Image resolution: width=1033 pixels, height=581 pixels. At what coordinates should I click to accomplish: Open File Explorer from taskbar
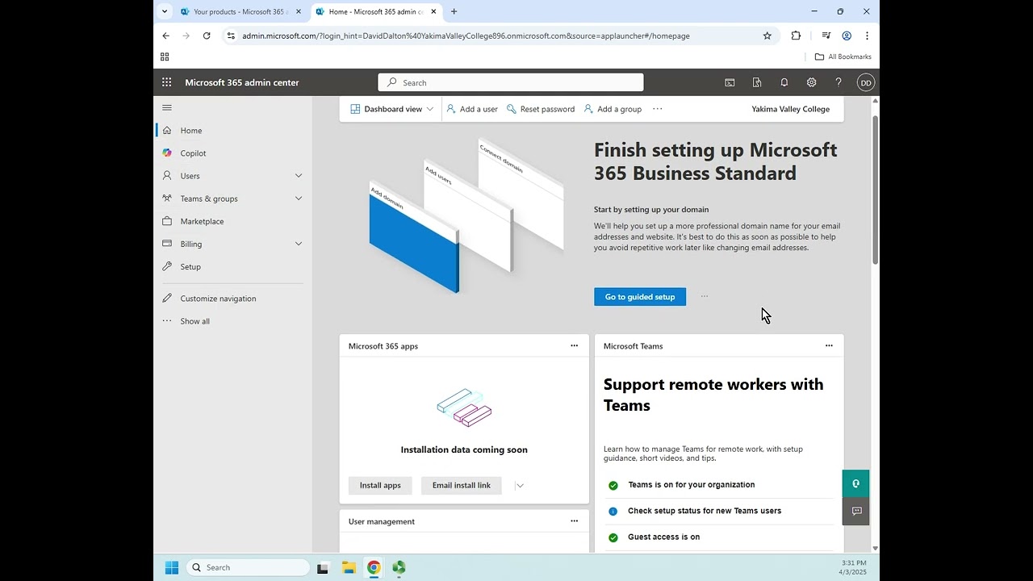(x=349, y=567)
